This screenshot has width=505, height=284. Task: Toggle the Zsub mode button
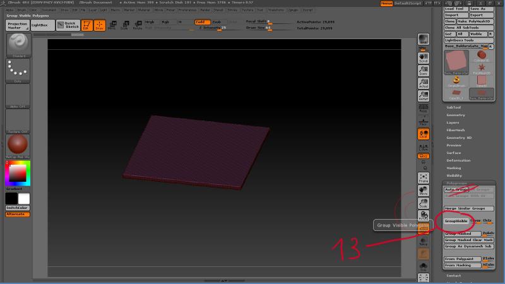pyautogui.click(x=218, y=22)
